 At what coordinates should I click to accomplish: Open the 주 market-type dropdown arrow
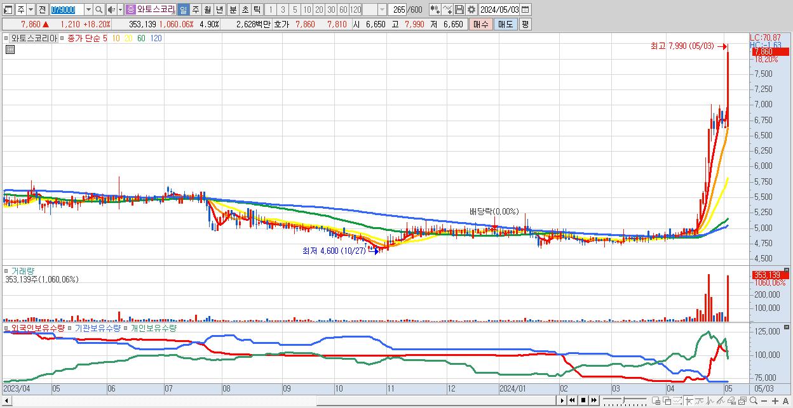point(31,10)
